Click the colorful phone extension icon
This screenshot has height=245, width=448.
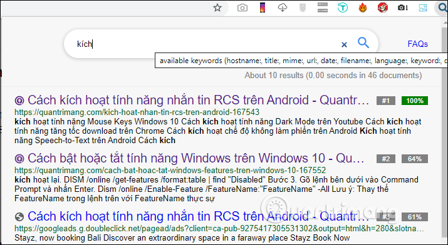(x=262, y=7)
